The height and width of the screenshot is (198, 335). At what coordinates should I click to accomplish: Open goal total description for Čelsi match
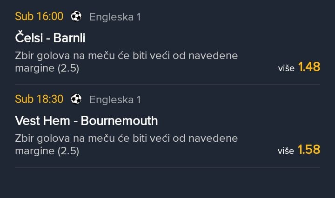[x=126, y=56]
